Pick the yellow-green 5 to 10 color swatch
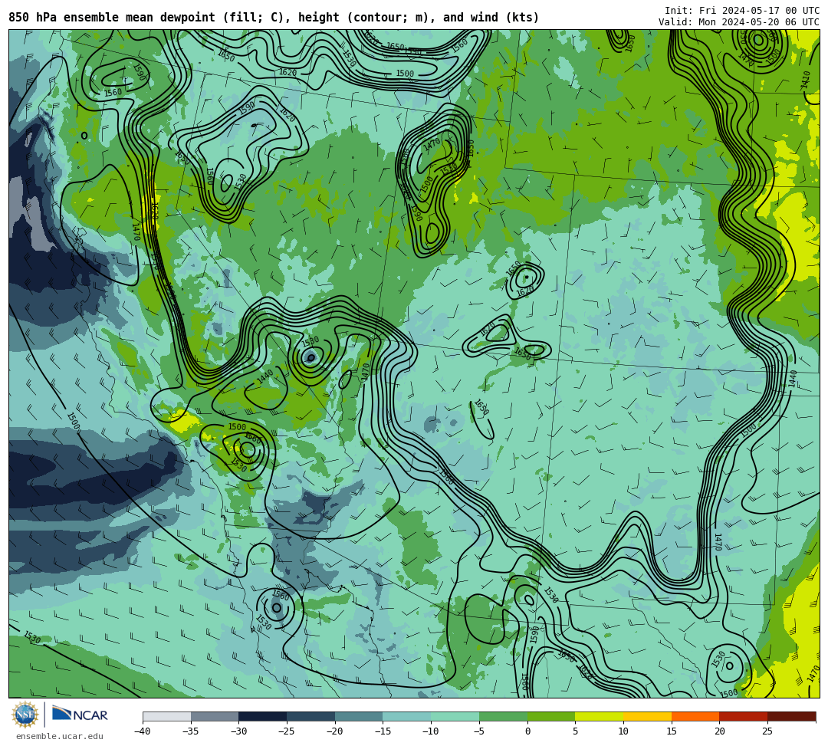 pyautogui.click(x=599, y=716)
